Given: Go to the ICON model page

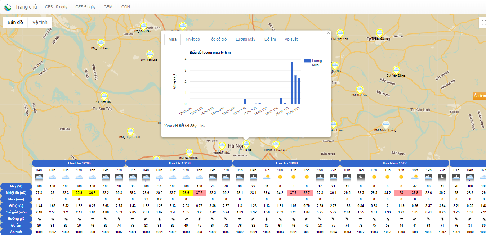Looking at the screenshot, I should pyautogui.click(x=125, y=7).
